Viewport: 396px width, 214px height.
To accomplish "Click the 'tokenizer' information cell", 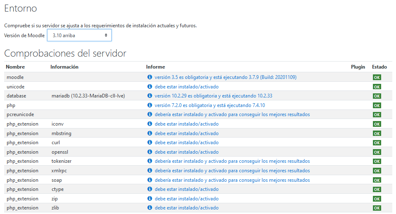I will click(61, 161).
